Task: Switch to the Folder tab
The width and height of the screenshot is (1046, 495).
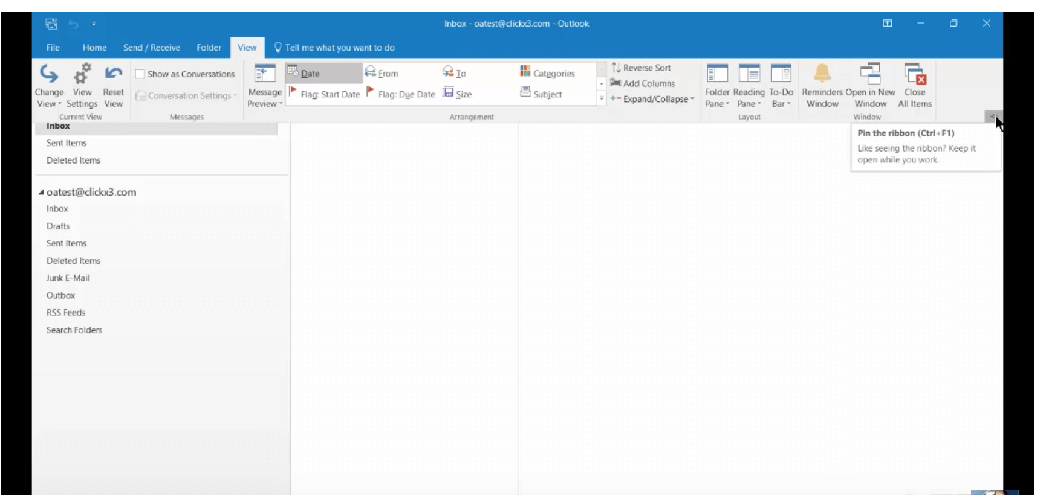Action: click(209, 48)
